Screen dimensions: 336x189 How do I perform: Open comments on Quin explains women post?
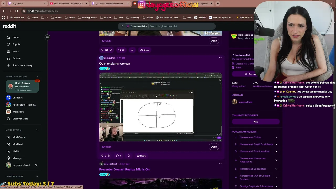click(118, 156)
